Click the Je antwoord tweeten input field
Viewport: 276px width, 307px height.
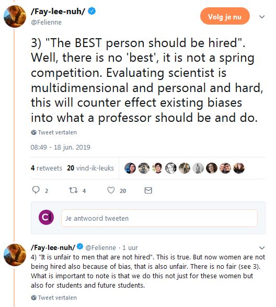point(159,218)
